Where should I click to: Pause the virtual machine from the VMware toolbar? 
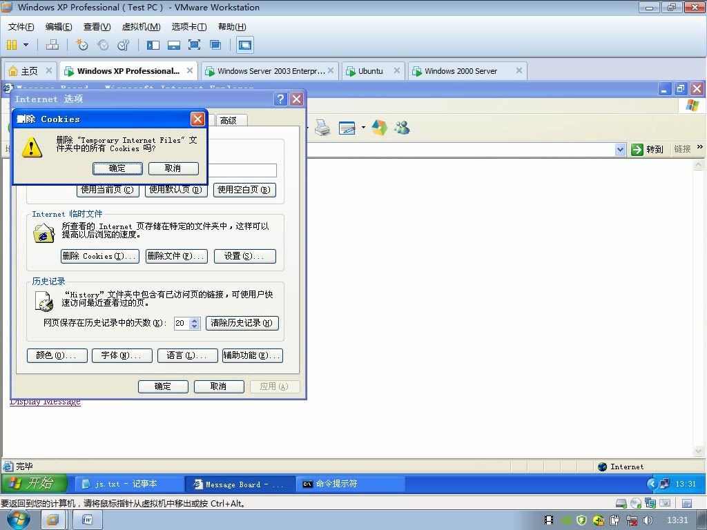(12, 45)
